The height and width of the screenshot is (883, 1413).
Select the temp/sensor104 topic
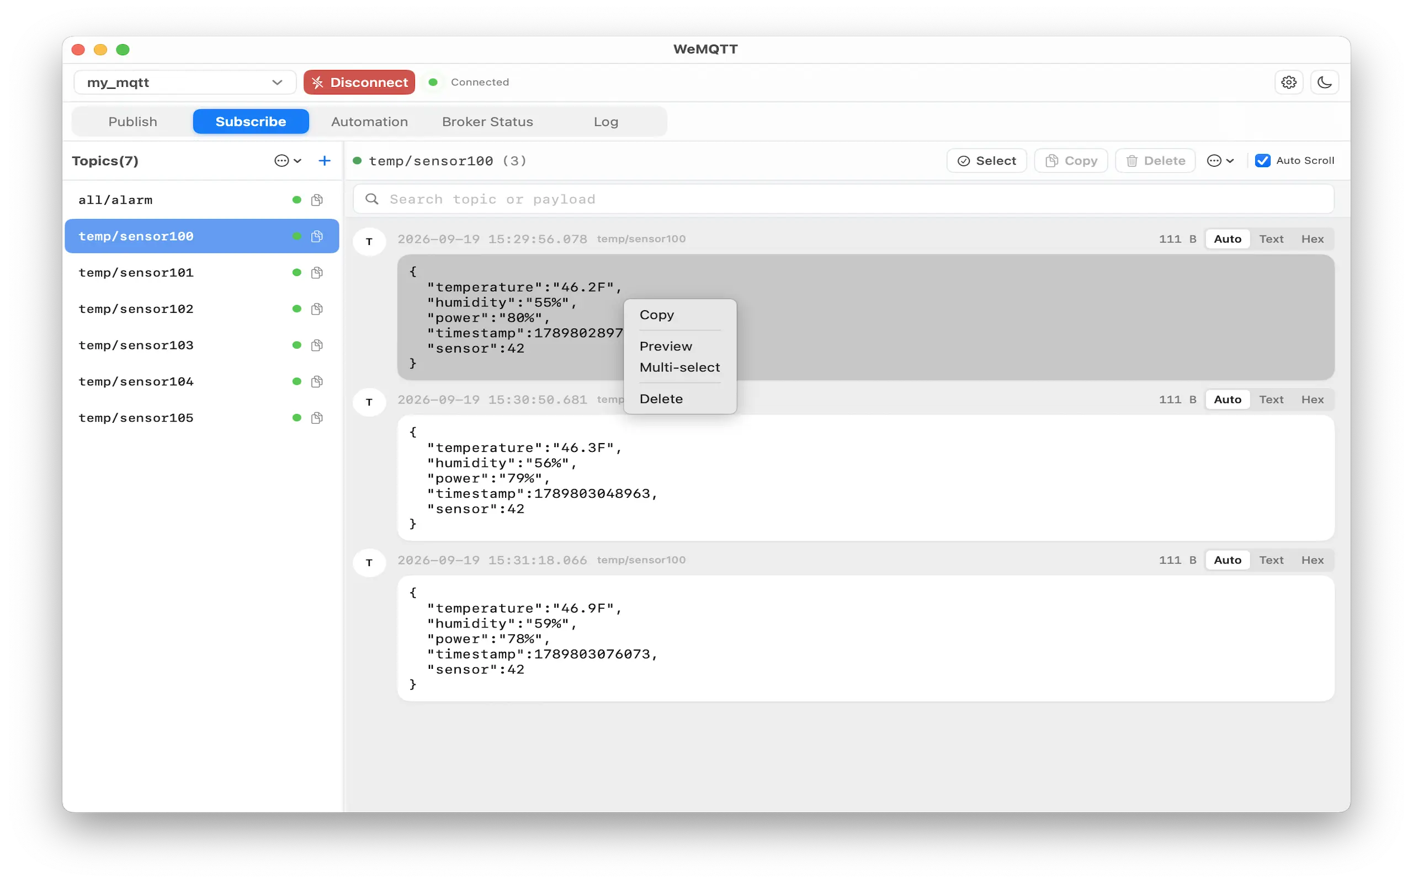click(201, 381)
